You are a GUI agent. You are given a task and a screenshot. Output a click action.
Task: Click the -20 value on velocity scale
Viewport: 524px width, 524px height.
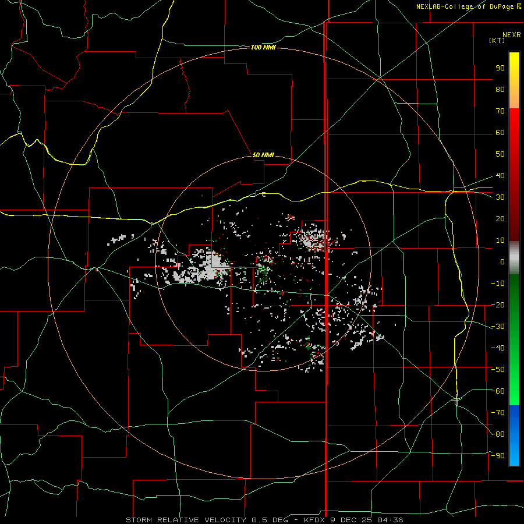[x=498, y=305]
